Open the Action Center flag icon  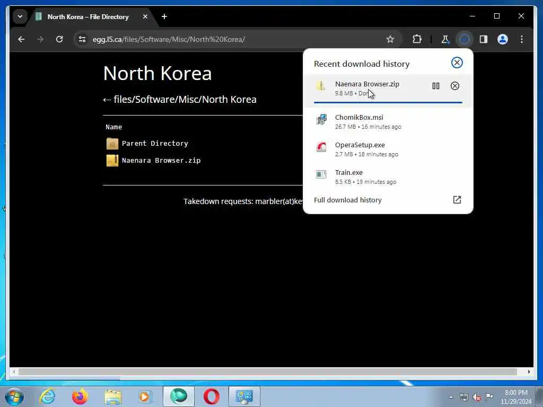click(x=489, y=397)
